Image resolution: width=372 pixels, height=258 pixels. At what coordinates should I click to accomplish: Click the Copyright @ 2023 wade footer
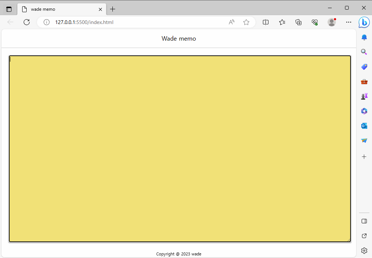pyautogui.click(x=179, y=254)
